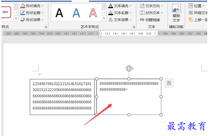Move to the next row of WordArt styles
This screenshot has width=209, height=137.
click(x=104, y=13)
